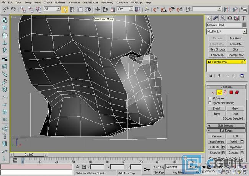Switch to the Modify command panel tab

[x=216, y=18]
